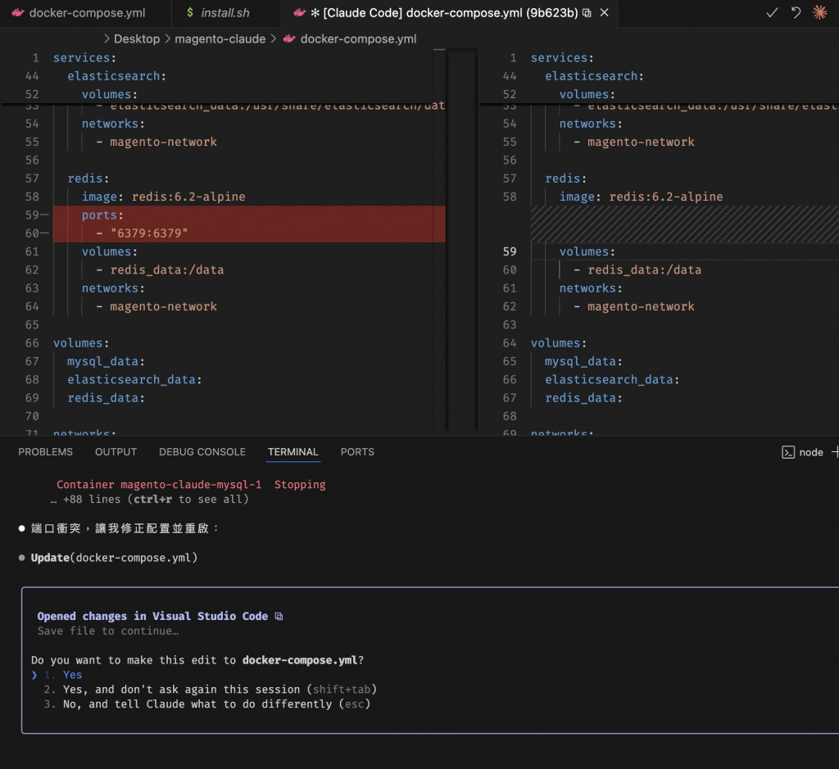Click line number 66 in the left gutter
Viewport: 839px width, 769px height.
coord(32,343)
